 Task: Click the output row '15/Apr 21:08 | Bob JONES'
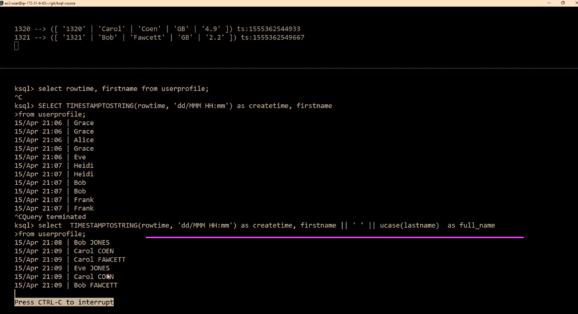coord(62,242)
